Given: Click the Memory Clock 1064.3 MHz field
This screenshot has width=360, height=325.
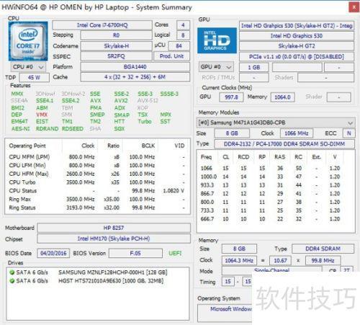Looking at the screenshot, I should [x=239, y=260].
